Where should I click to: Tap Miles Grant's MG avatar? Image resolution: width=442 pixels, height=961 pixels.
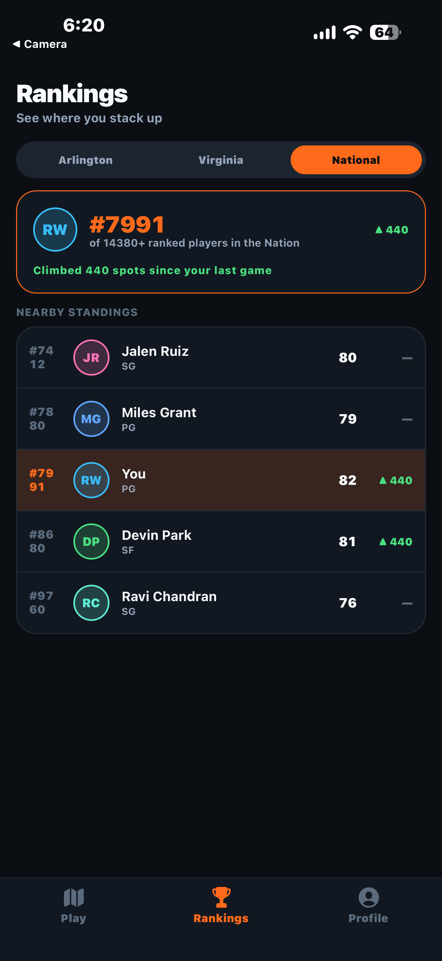(x=91, y=419)
